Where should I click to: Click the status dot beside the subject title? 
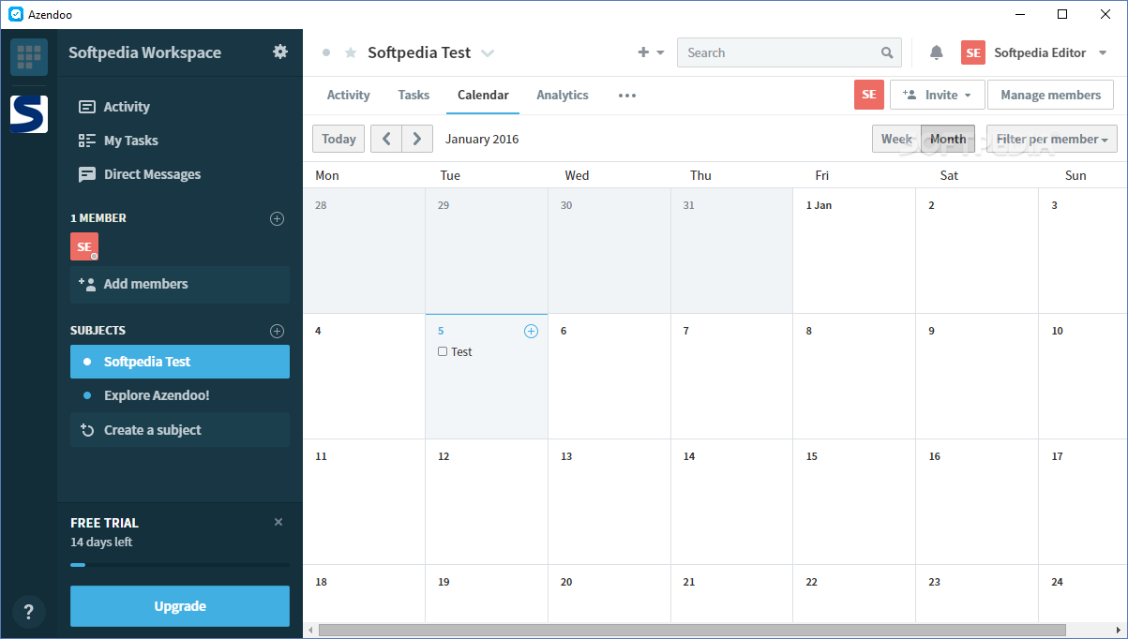point(326,52)
